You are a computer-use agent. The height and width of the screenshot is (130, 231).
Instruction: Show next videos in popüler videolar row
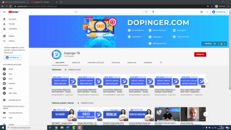(206, 114)
